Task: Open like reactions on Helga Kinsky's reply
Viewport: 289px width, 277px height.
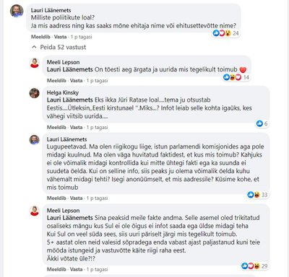Action: click(x=262, y=123)
